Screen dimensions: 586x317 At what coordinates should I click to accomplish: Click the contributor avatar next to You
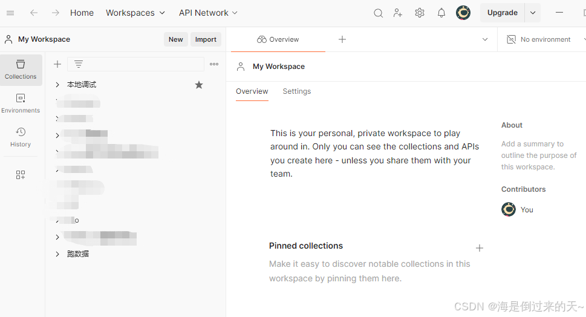tap(508, 209)
